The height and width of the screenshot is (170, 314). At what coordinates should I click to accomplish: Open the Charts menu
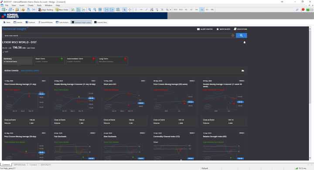click(x=31, y=5)
